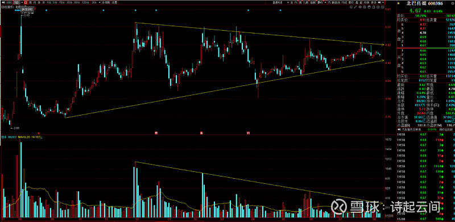
Task: Toggle the daily 日 period button
Action: [x=26, y=3]
